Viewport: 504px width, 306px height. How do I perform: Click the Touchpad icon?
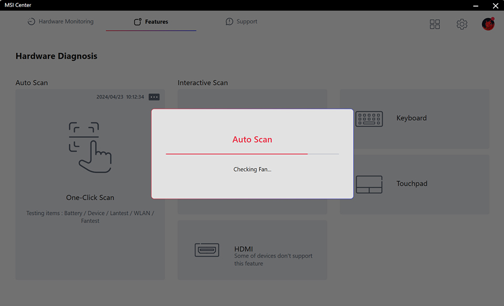coord(369,184)
